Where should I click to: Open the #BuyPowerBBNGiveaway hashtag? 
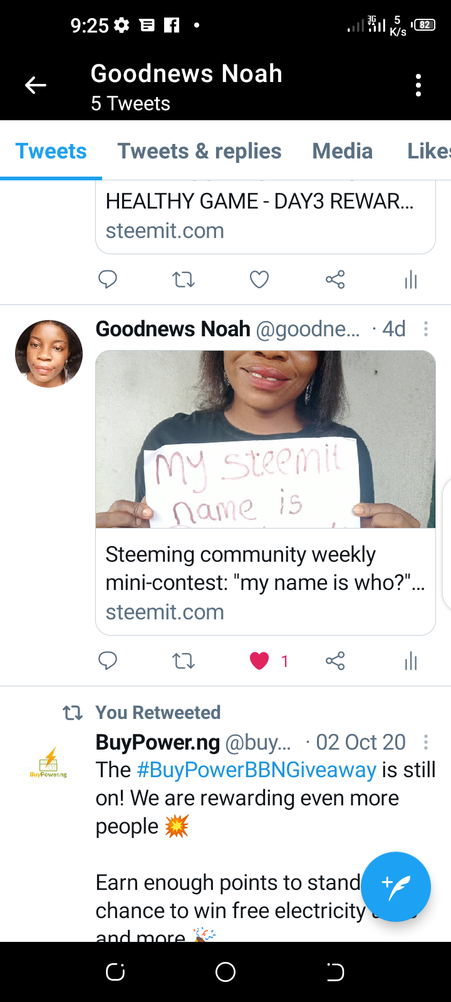256,770
